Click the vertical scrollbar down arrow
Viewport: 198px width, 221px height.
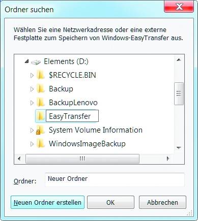click(179, 148)
